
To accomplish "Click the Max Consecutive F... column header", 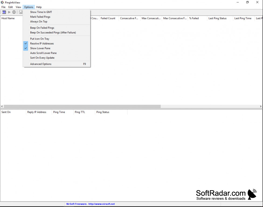I will tap(175, 18).
